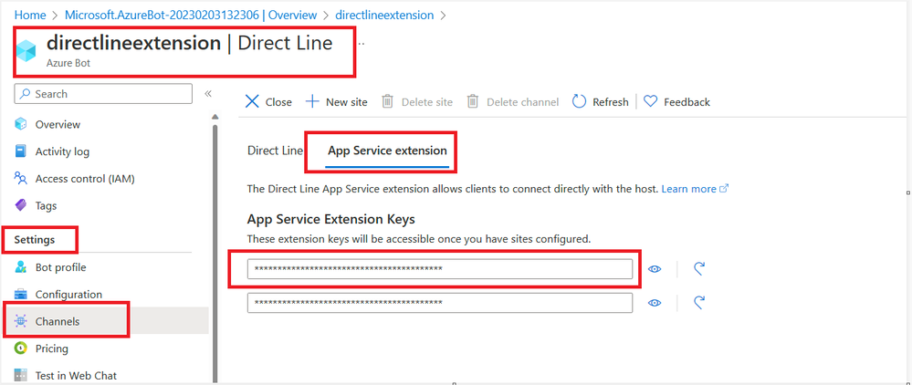Click the Overview sidebar icon
The height and width of the screenshot is (385, 912).
21,124
